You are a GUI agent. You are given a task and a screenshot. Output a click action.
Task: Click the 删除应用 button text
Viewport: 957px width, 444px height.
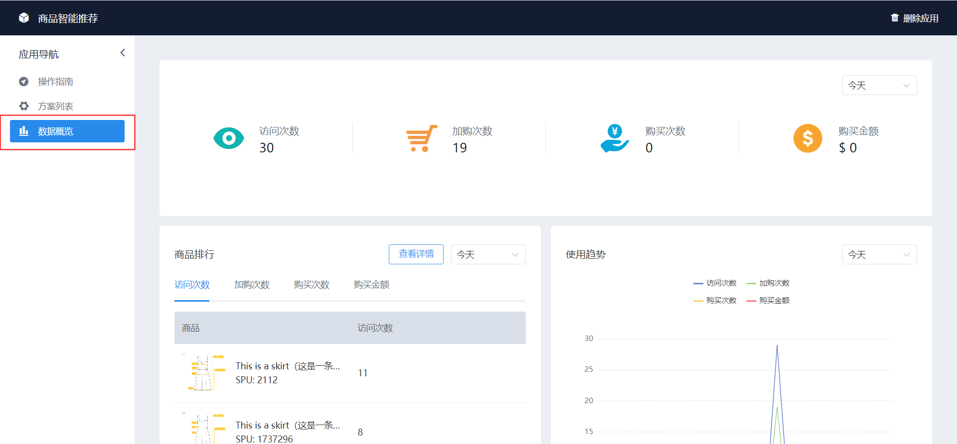click(x=921, y=18)
